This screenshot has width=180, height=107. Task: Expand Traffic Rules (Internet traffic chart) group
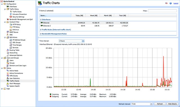pyautogui.click(x=40, y=30)
